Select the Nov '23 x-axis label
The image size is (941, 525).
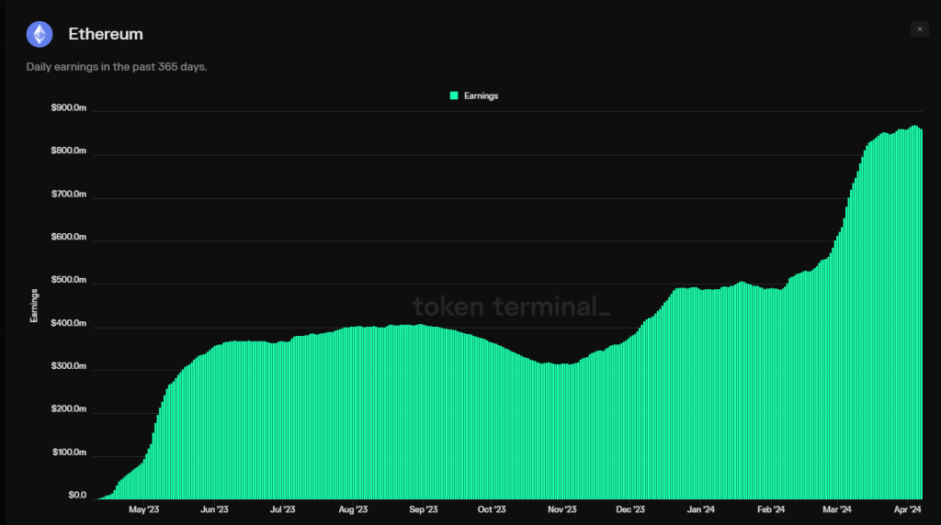561,509
